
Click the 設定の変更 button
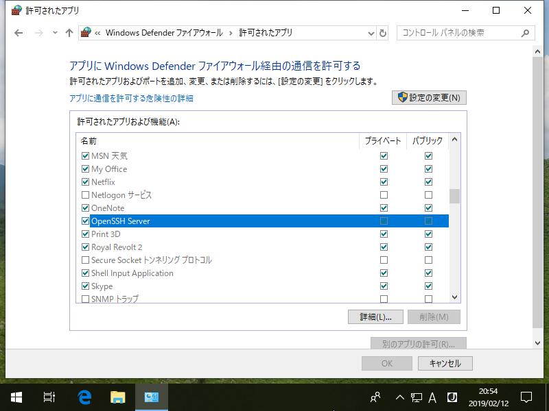click(428, 97)
